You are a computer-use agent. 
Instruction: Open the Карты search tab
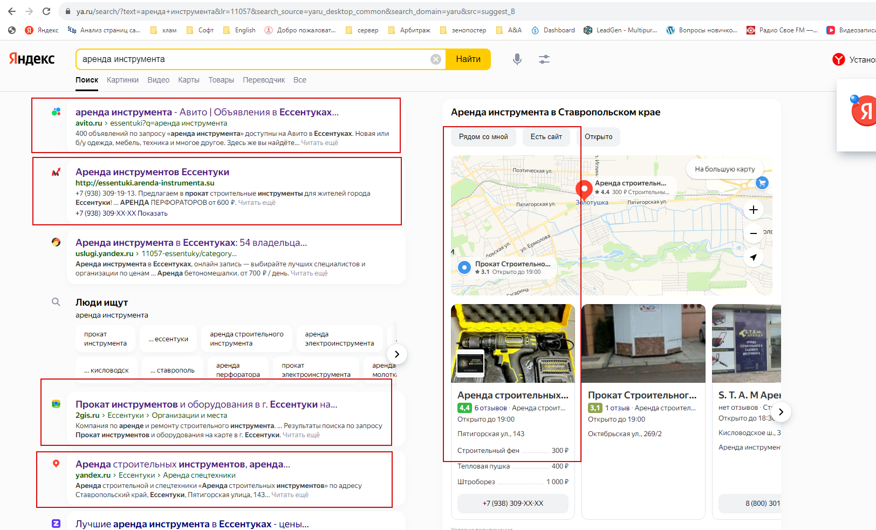tap(189, 80)
